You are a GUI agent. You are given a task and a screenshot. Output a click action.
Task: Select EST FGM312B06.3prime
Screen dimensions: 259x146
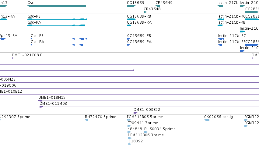(130, 138)
